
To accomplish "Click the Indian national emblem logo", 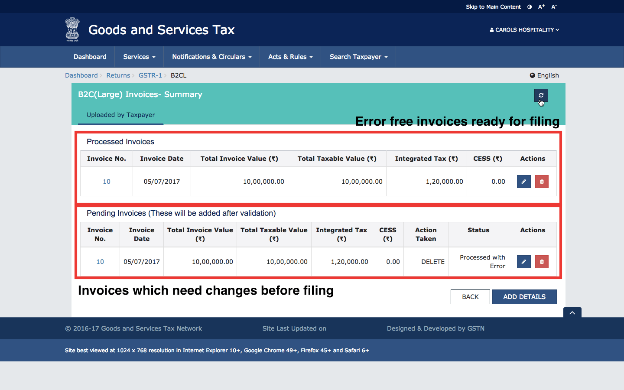I will click(72, 29).
